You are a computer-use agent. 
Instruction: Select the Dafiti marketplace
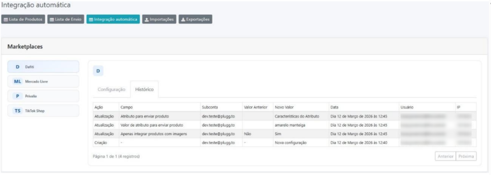(43, 67)
